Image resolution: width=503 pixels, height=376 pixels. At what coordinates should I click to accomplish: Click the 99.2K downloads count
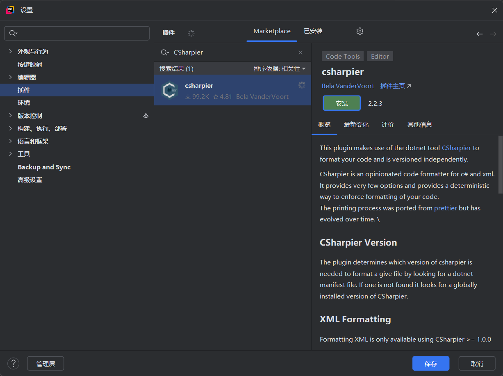pyautogui.click(x=197, y=97)
